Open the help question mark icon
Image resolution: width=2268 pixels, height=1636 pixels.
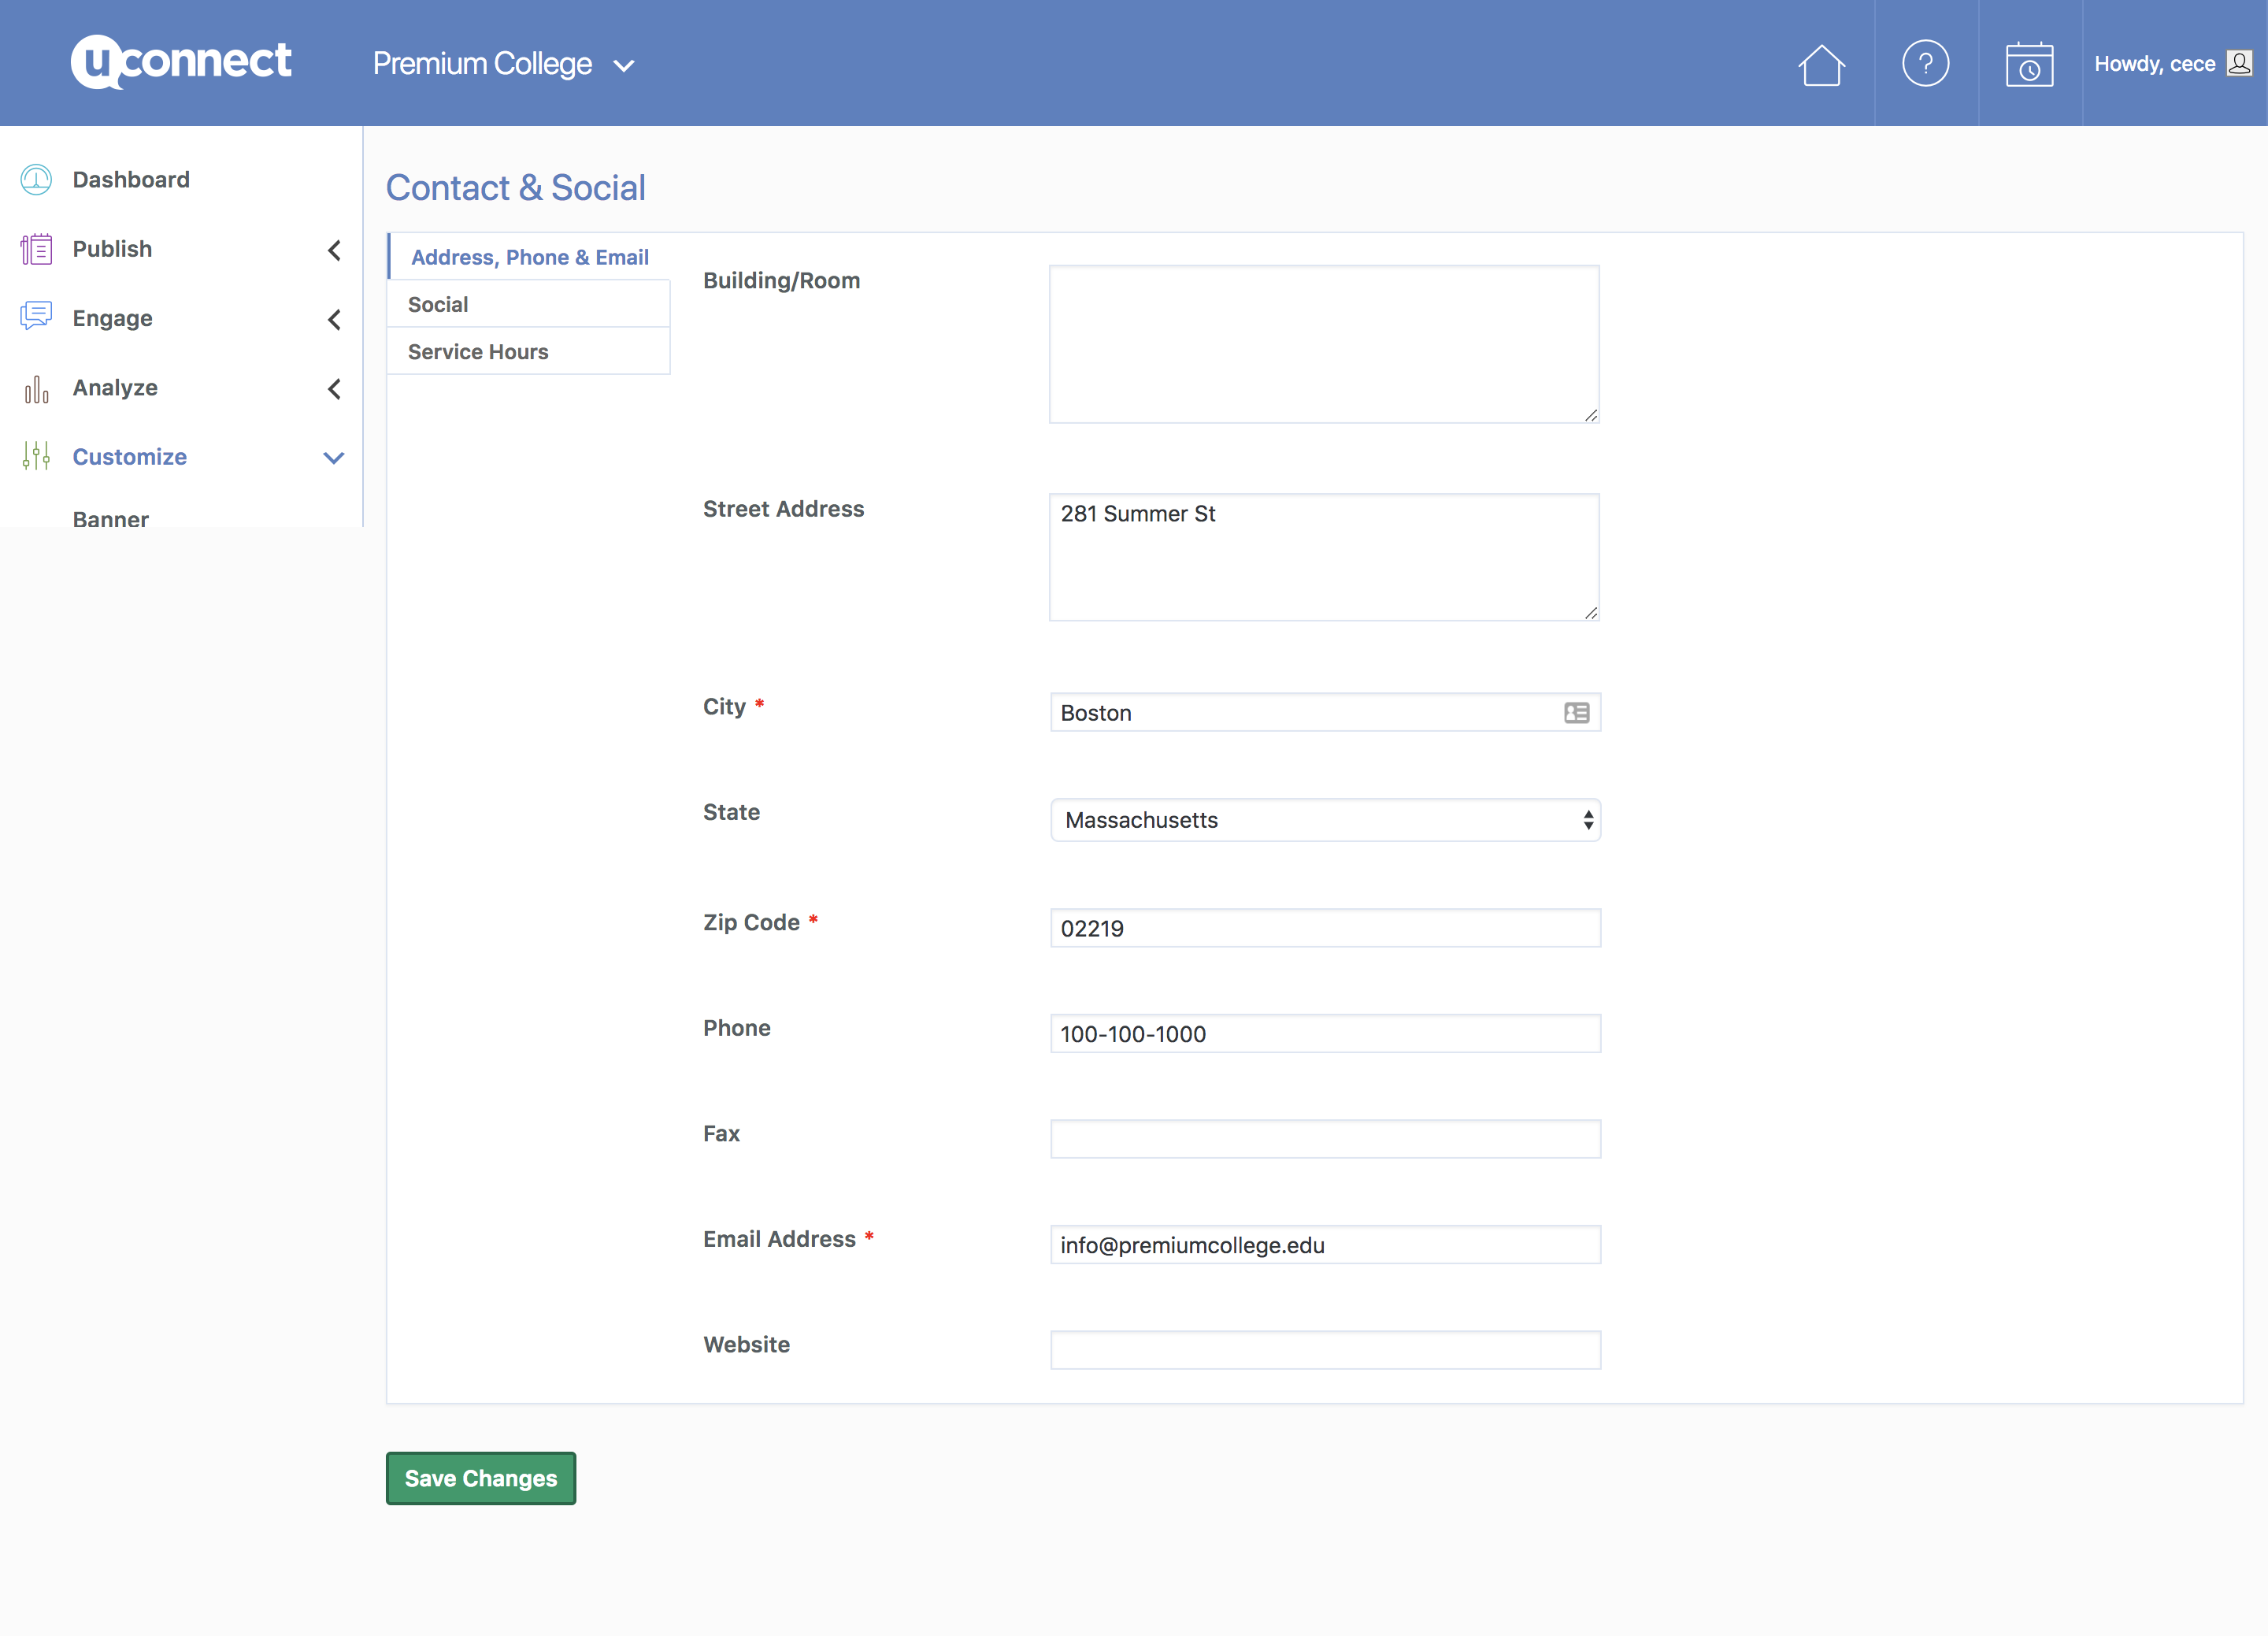point(1925,64)
